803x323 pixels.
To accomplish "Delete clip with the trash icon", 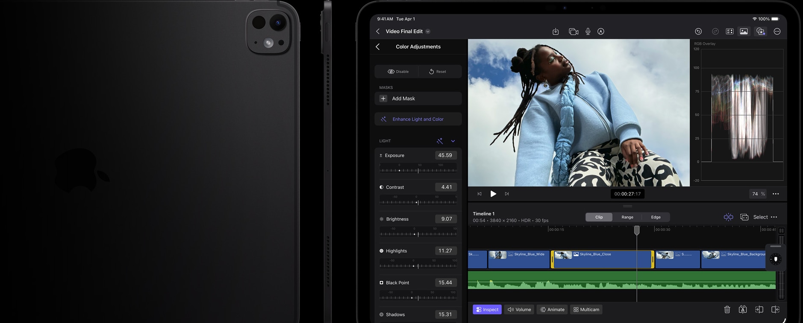I will [x=727, y=310].
